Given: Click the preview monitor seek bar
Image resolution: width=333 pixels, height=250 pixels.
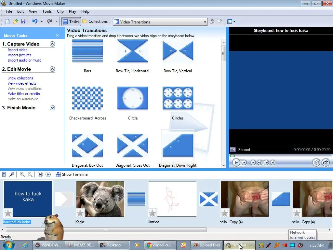Looking at the screenshot, I should [280, 156].
